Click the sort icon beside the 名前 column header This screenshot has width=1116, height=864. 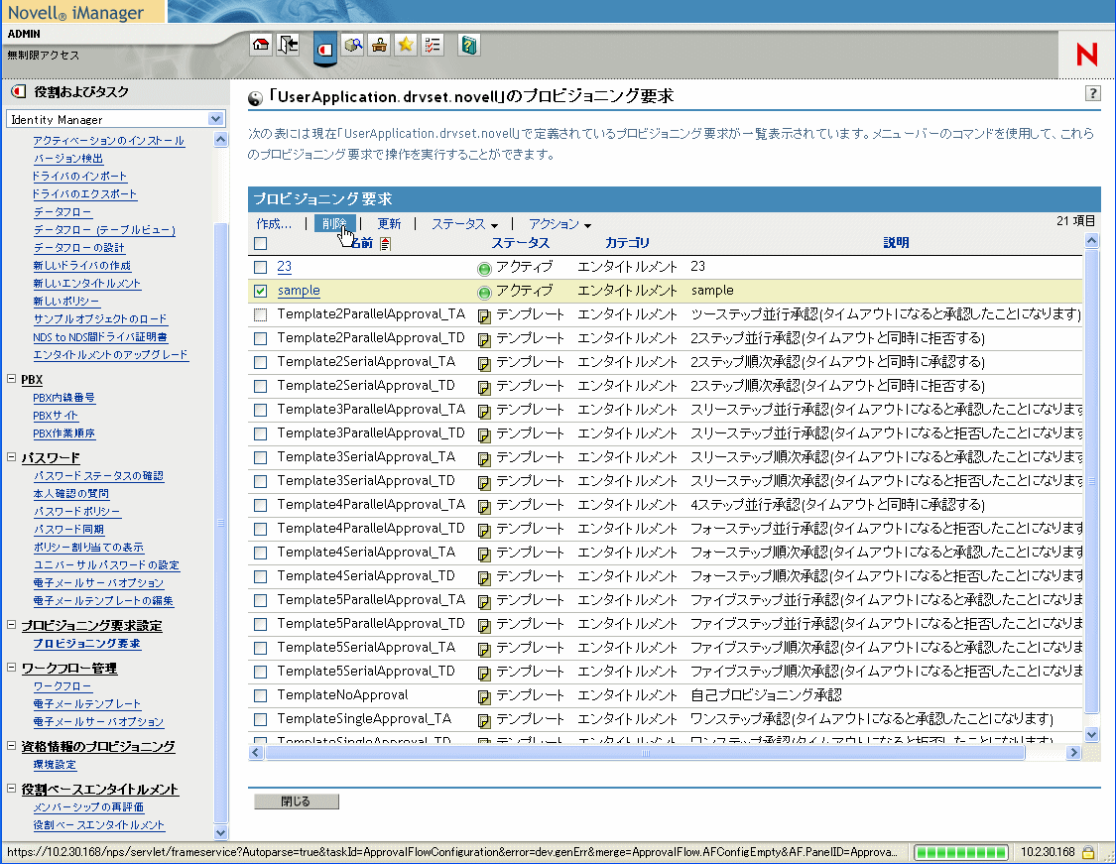click(x=385, y=244)
